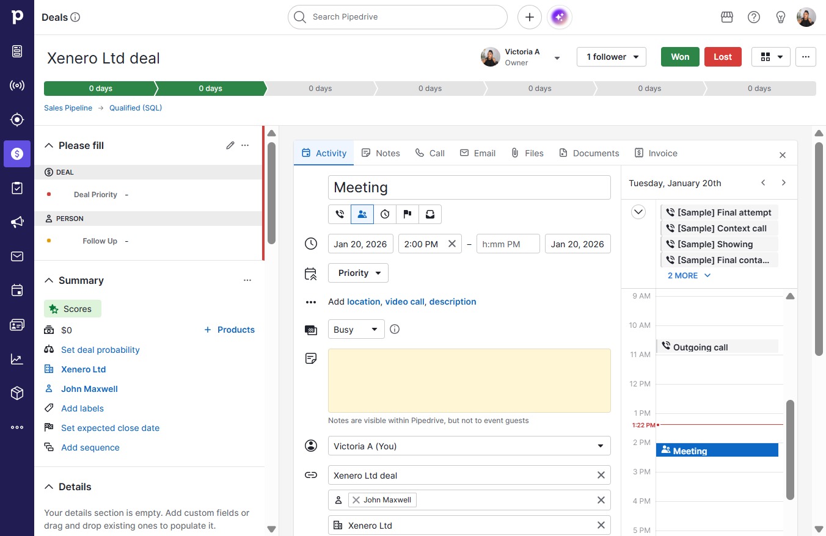Collapse the Please fill section

click(x=49, y=145)
